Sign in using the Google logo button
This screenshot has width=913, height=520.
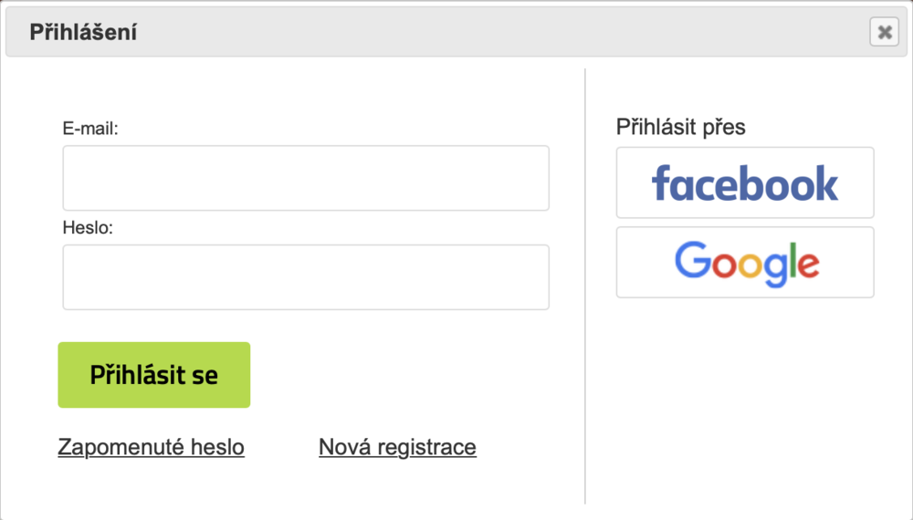tap(745, 263)
